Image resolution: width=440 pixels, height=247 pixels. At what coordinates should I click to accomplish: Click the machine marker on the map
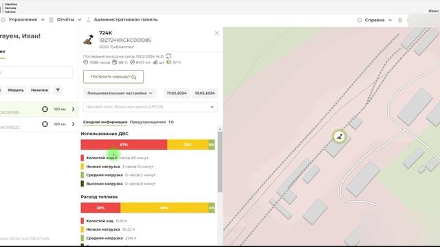coord(339,137)
